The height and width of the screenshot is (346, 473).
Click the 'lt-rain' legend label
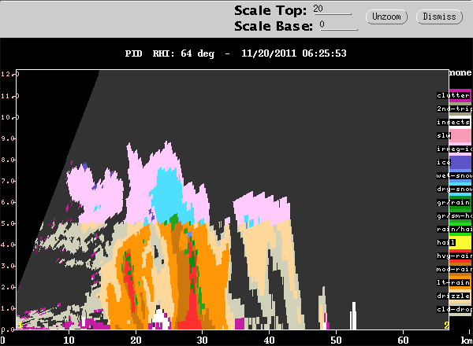453,283
